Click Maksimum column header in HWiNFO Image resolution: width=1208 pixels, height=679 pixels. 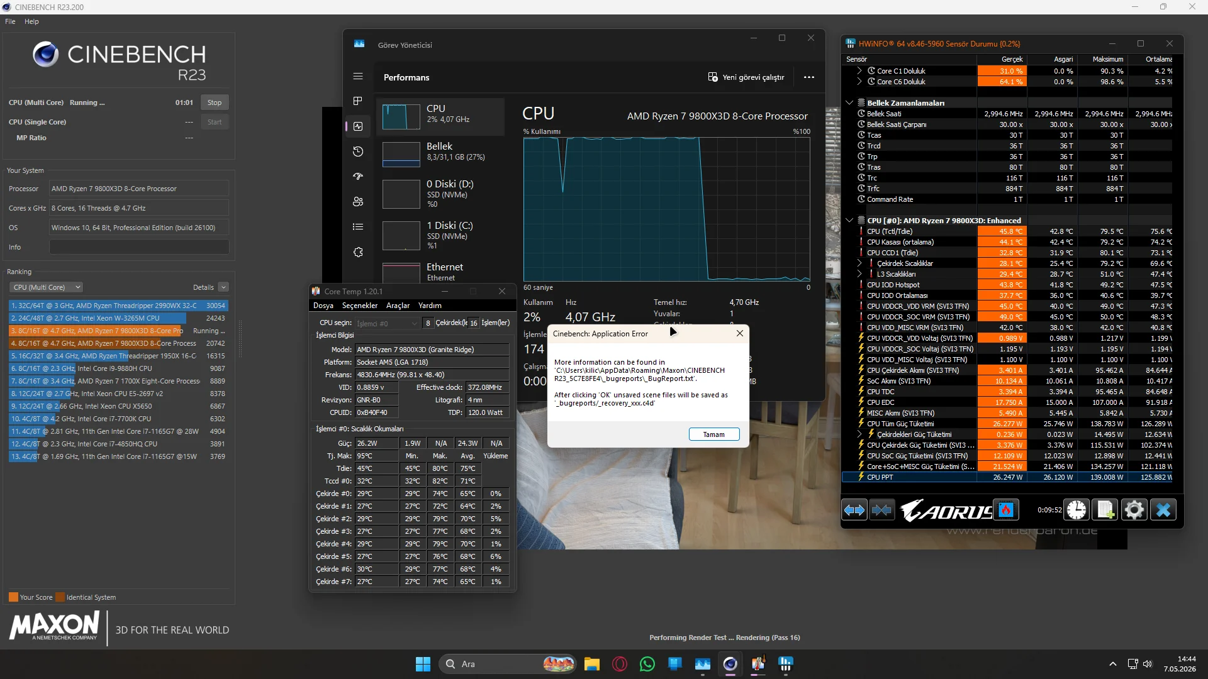click(1102, 59)
